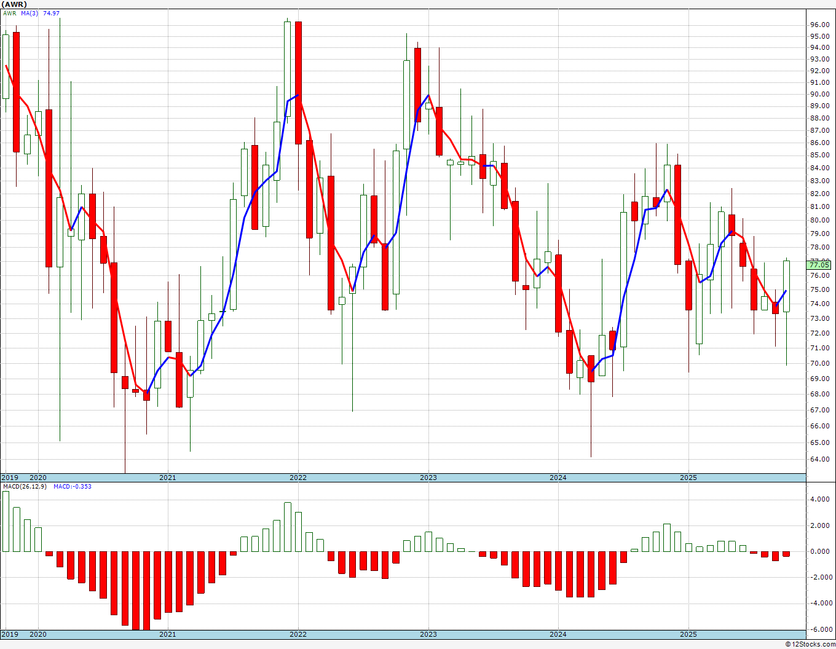
Task: Click the MA(3) indicator label
Action: tap(29, 13)
